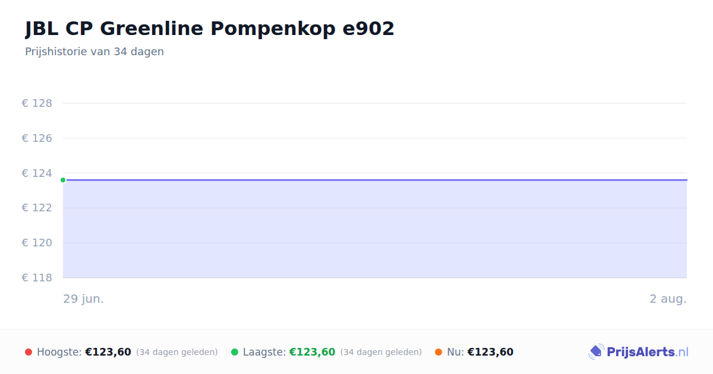Click the orange Nu indicator dot
Screen dimensions: 713x374
tap(438, 352)
